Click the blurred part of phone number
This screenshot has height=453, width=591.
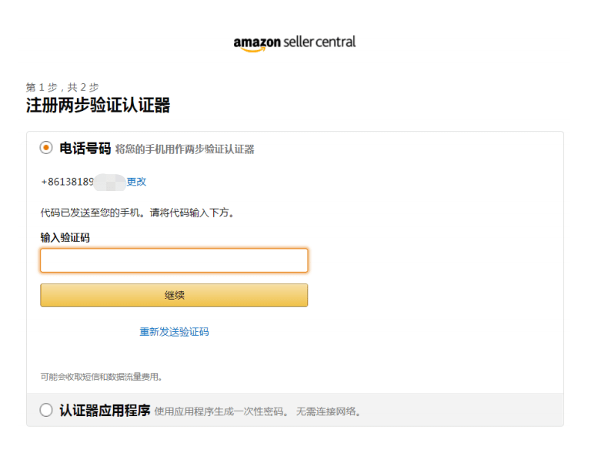pos(110,183)
